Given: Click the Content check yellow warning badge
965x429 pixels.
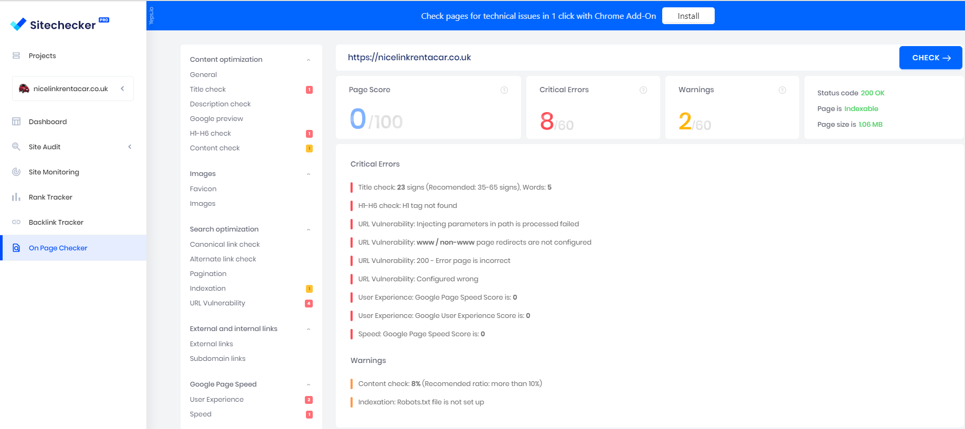Looking at the screenshot, I should pyautogui.click(x=310, y=148).
